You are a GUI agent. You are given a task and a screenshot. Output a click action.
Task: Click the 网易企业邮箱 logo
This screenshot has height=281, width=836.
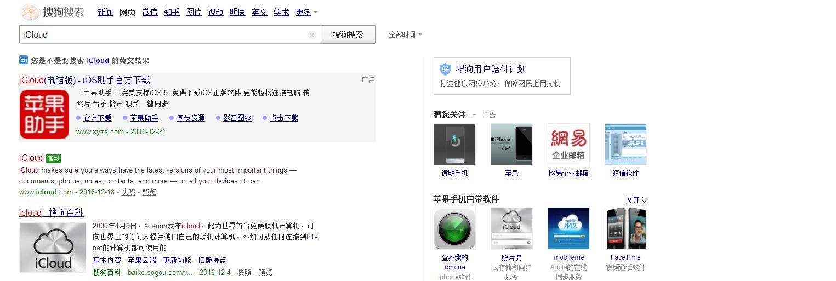568,144
